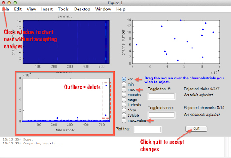Open the Edit menu
Viewport: 231px width, 158px height.
[x=18, y=9]
